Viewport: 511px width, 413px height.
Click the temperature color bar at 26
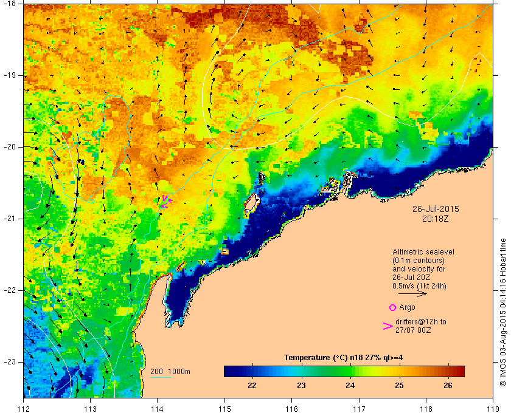[448, 371]
